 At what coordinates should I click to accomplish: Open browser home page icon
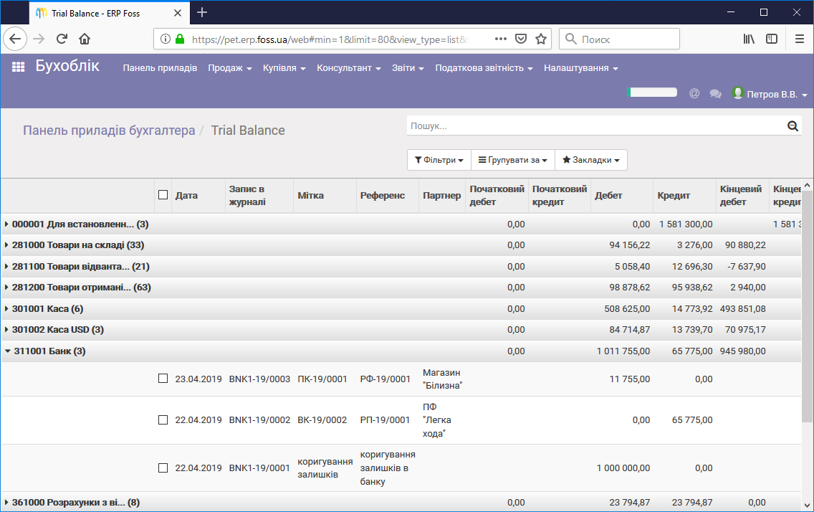pyautogui.click(x=85, y=39)
